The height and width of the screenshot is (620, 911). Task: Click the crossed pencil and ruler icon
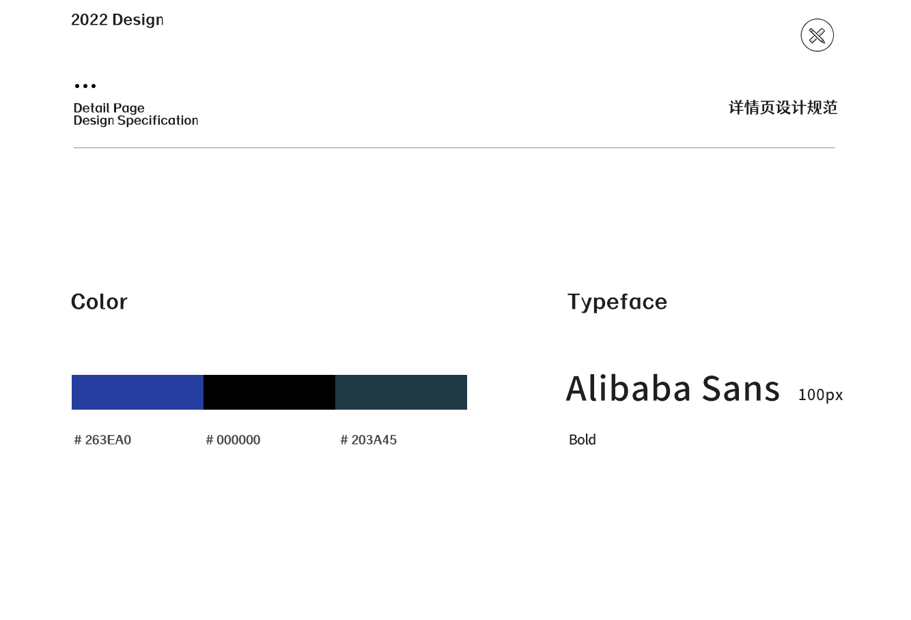pyautogui.click(x=817, y=36)
